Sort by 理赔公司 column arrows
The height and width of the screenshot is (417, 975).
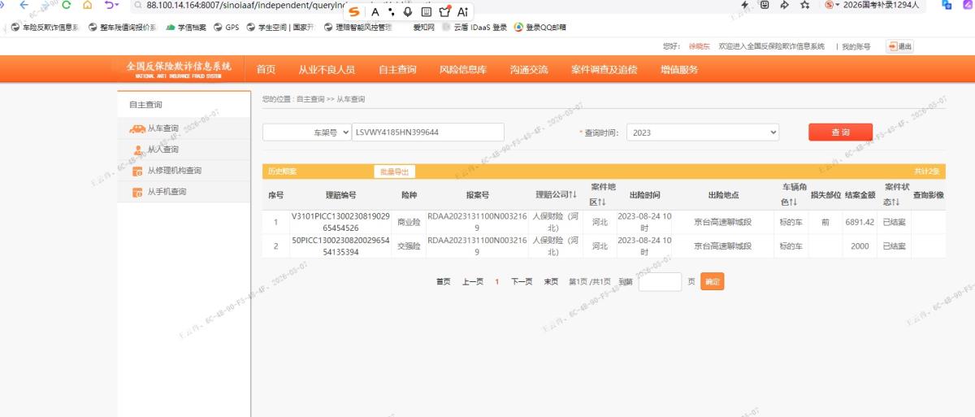(573, 195)
